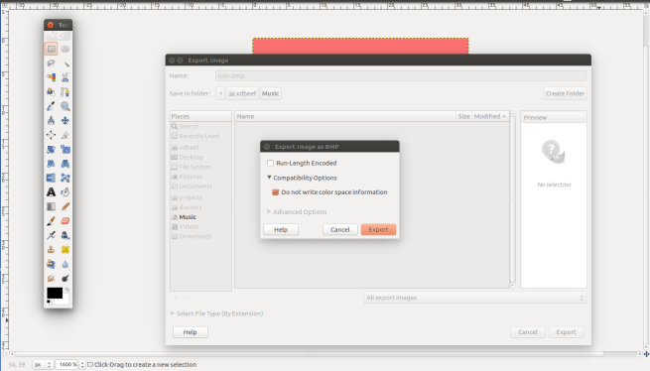Select the Blur/Sharpen tool
The height and width of the screenshot is (371, 650).
(x=65, y=264)
